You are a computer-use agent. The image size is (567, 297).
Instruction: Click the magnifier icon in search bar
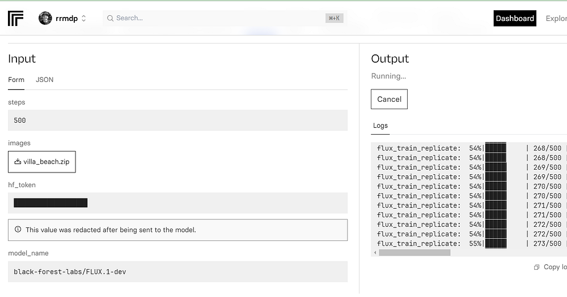(x=110, y=18)
